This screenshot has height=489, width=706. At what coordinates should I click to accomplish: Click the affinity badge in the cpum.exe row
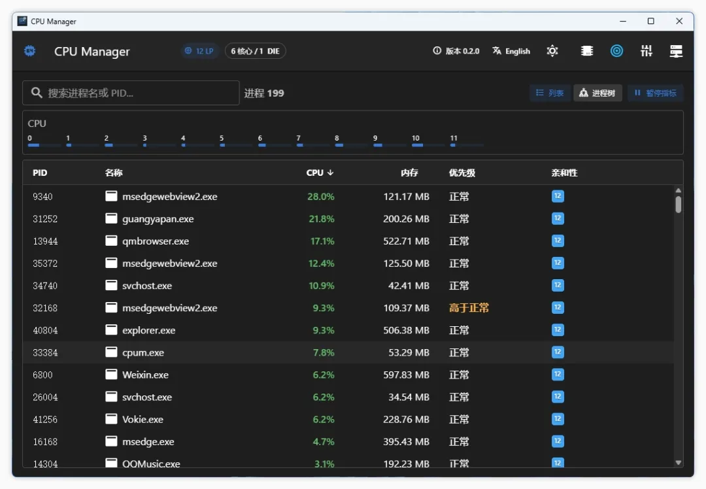click(x=558, y=352)
